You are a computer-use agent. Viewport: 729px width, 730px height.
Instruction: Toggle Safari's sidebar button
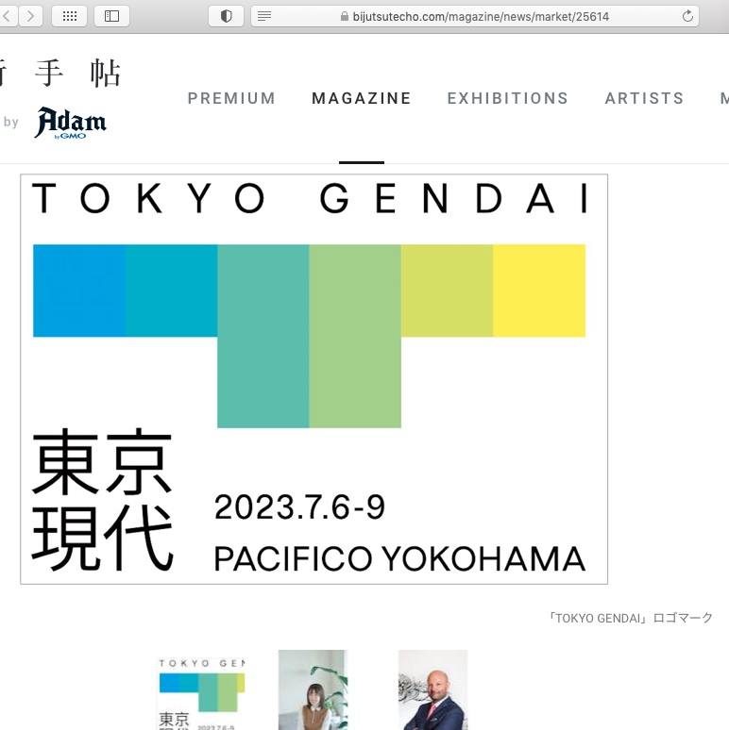111,16
